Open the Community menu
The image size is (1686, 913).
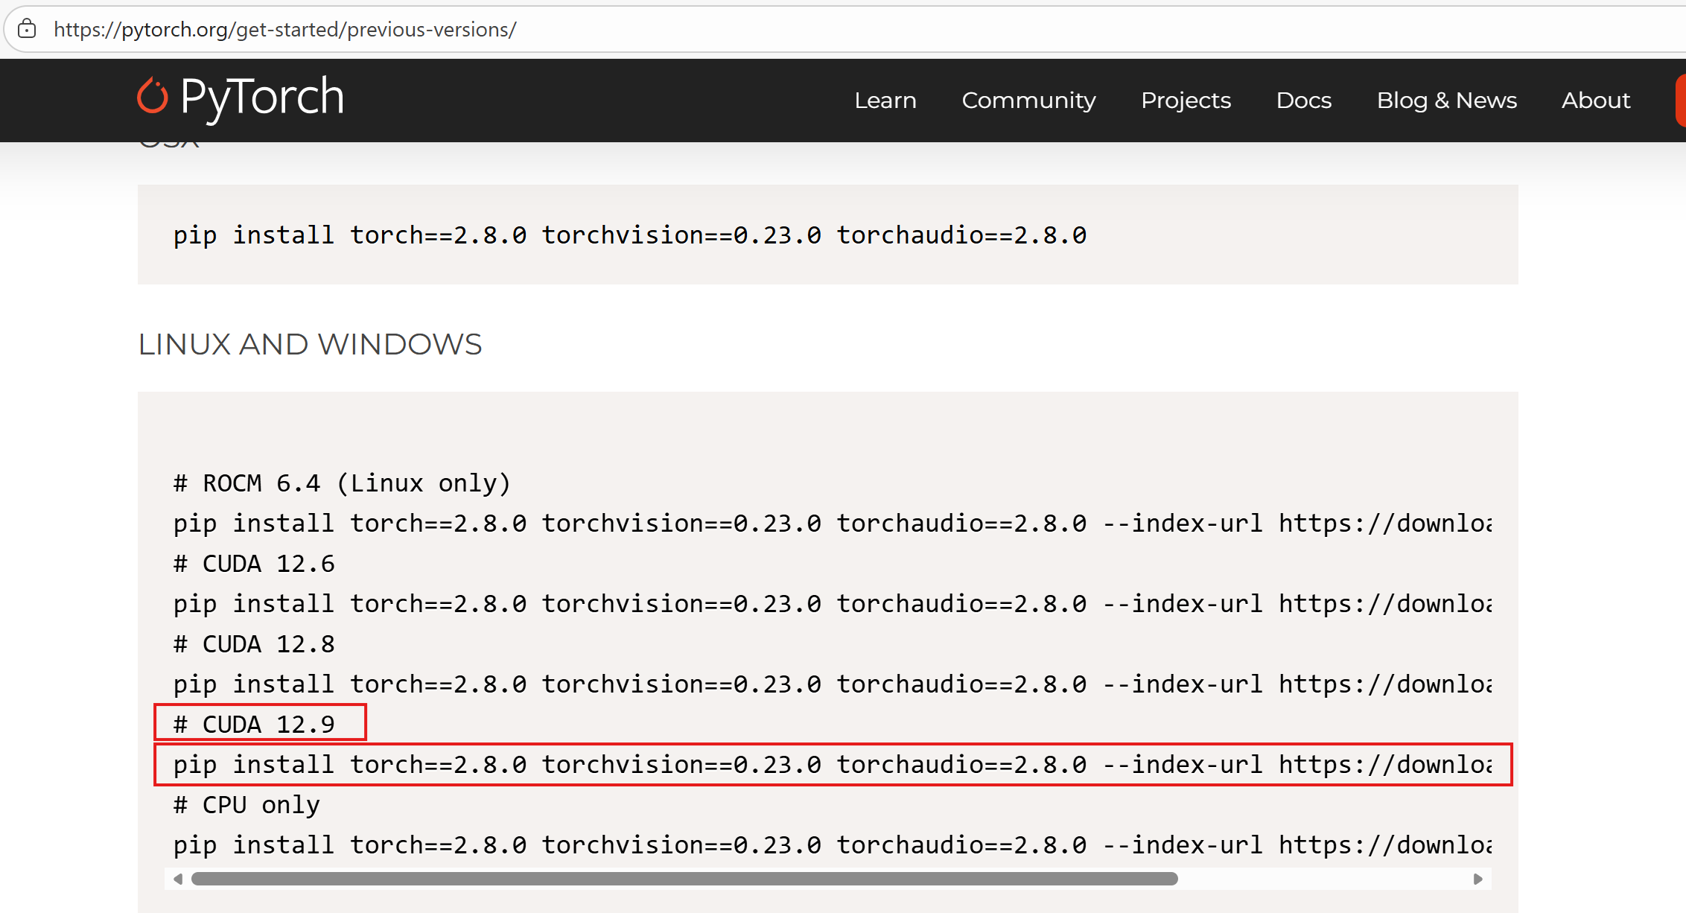(1028, 100)
